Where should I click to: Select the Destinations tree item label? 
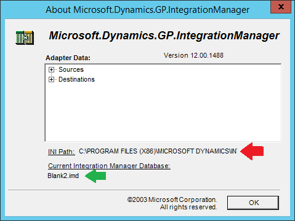[76, 79]
